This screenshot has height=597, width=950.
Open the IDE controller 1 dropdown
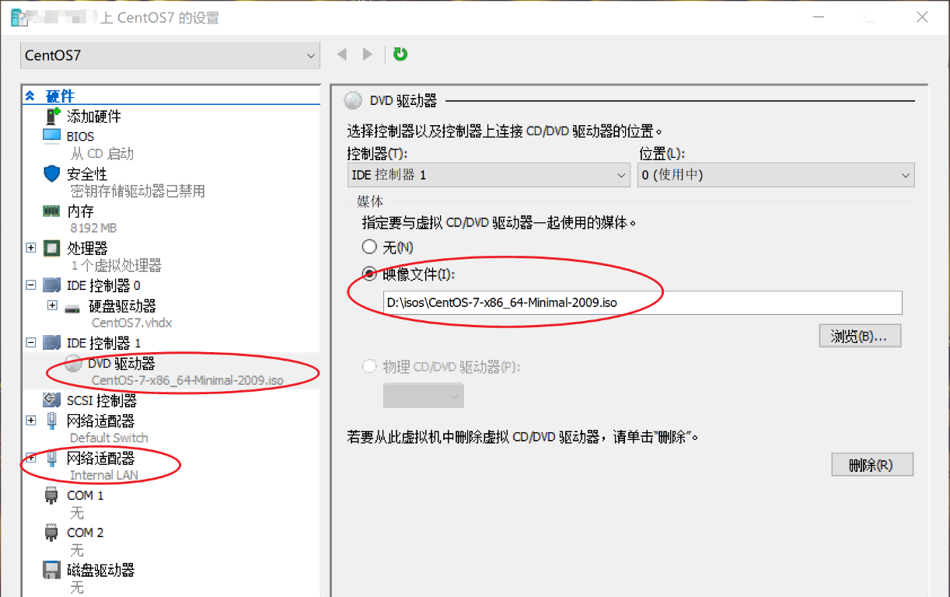pos(488,175)
